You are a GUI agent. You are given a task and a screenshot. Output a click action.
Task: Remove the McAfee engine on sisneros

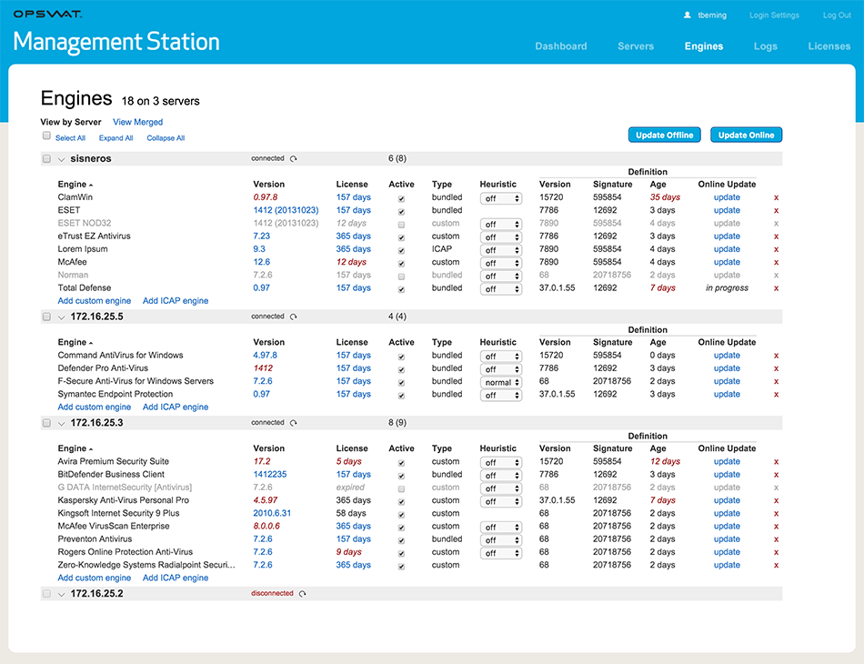777,262
